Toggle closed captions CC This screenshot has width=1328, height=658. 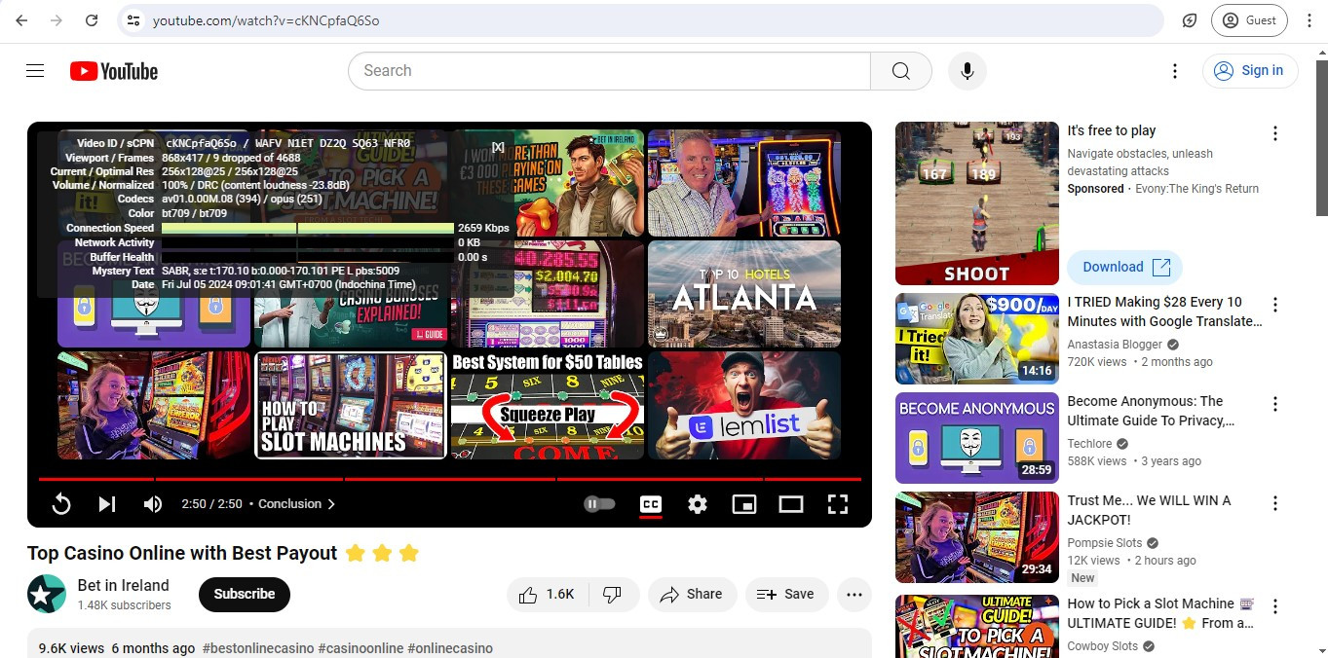pos(651,504)
